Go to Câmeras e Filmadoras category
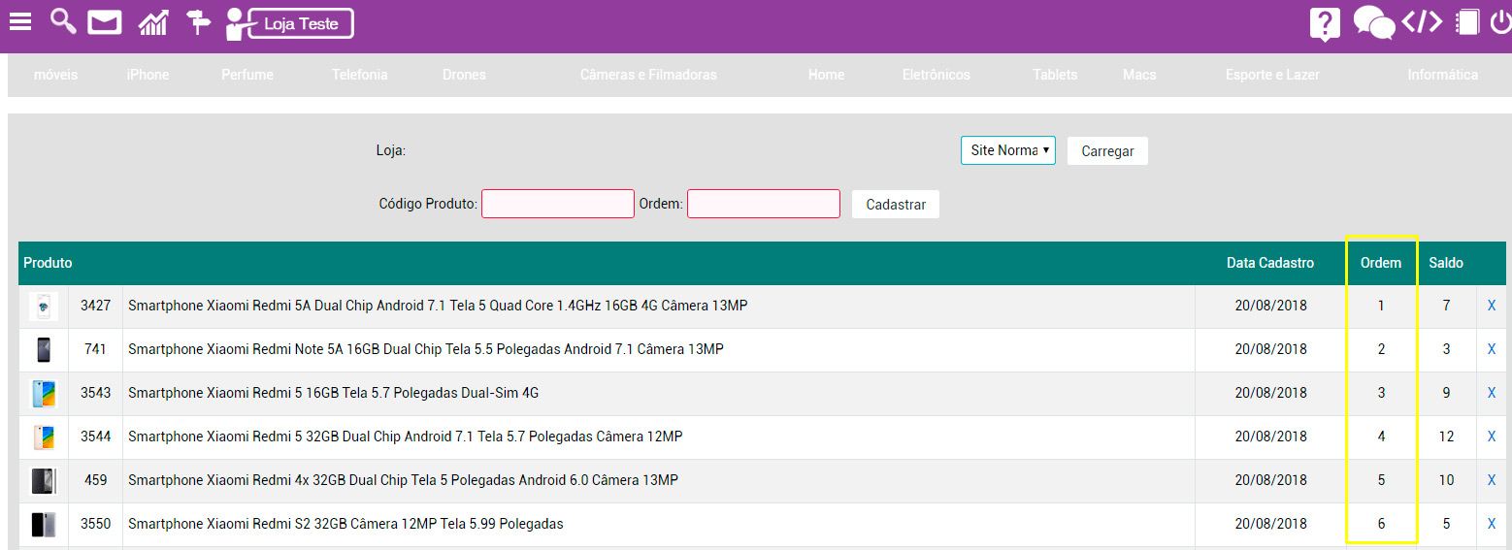The width and height of the screenshot is (1512, 550). (x=648, y=75)
